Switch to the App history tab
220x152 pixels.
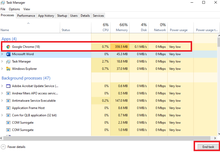[46, 16]
